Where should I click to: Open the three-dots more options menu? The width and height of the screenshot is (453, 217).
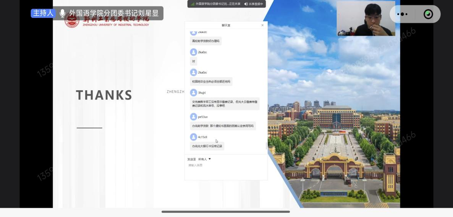402,14
